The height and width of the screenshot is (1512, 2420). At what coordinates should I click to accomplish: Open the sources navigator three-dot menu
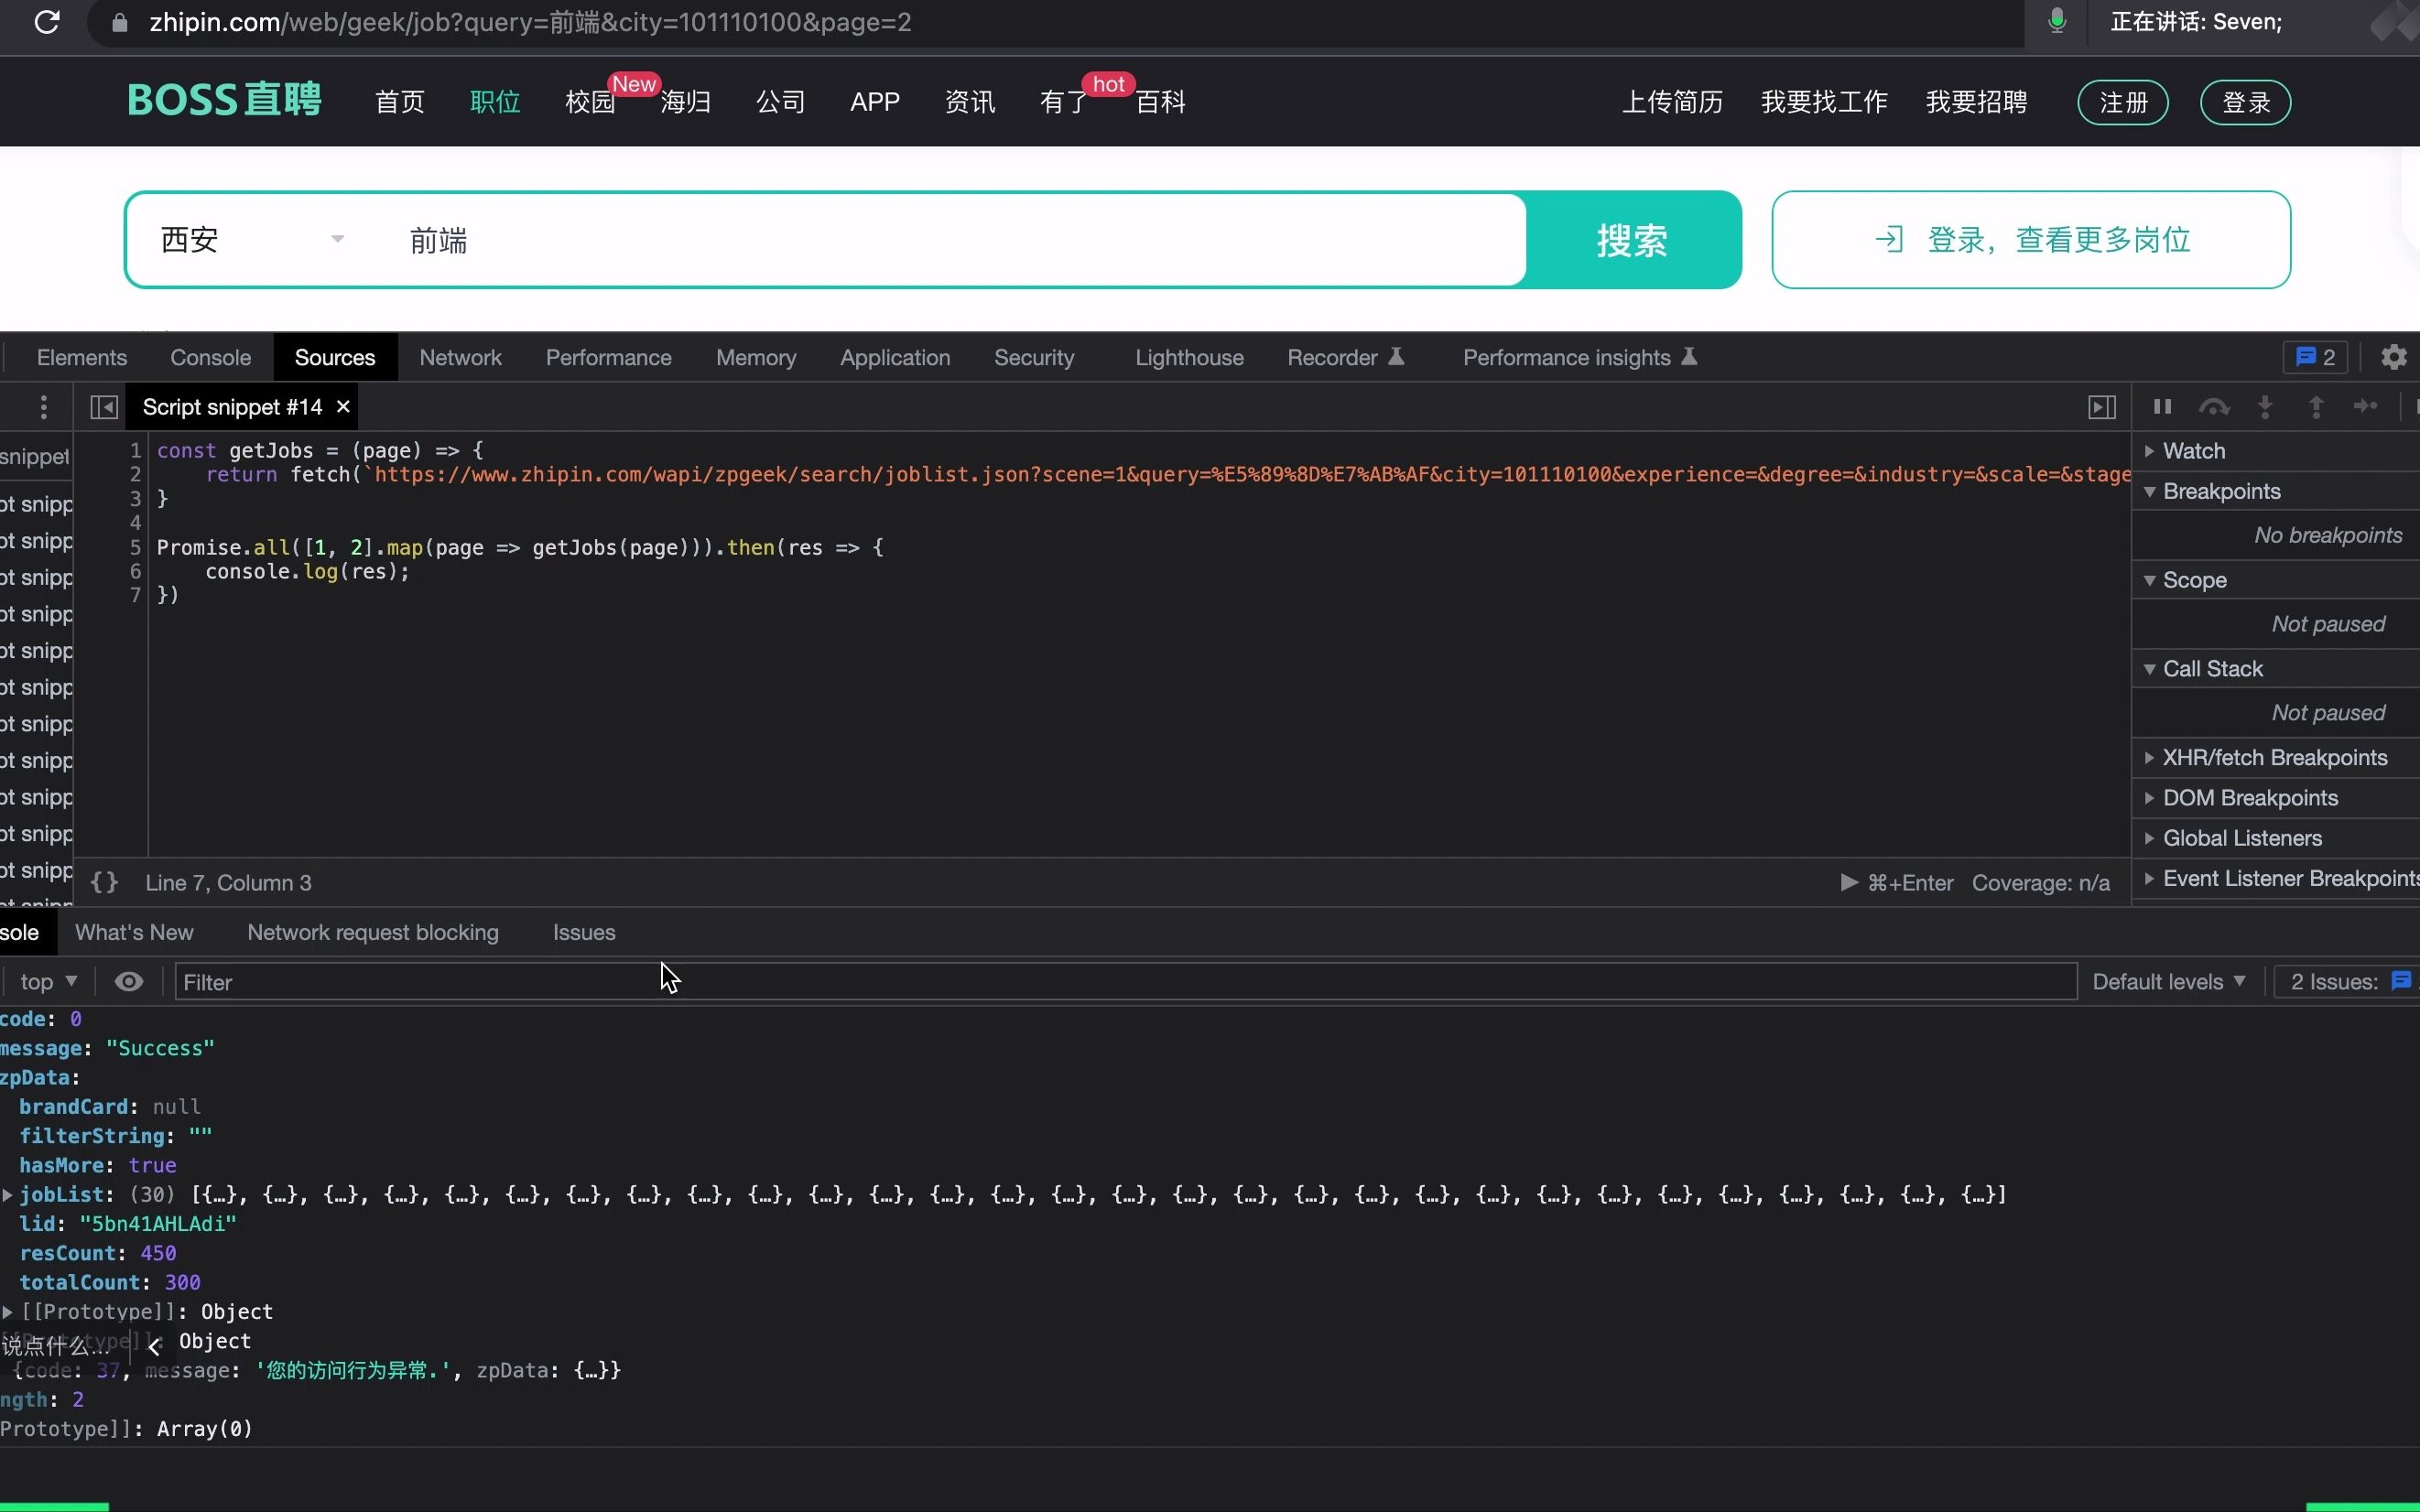pyautogui.click(x=43, y=407)
